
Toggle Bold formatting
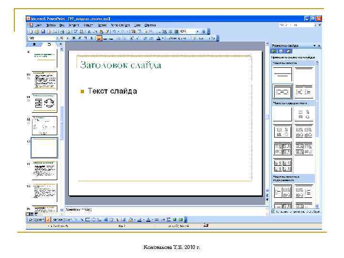tap(74, 38)
